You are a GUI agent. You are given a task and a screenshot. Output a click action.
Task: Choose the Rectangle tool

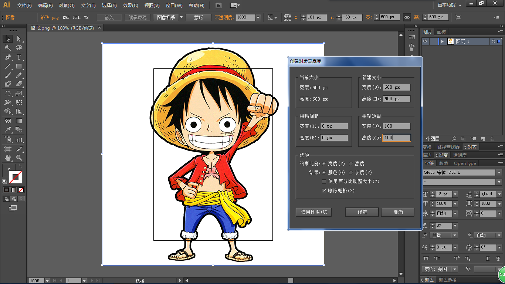(x=19, y=67)
